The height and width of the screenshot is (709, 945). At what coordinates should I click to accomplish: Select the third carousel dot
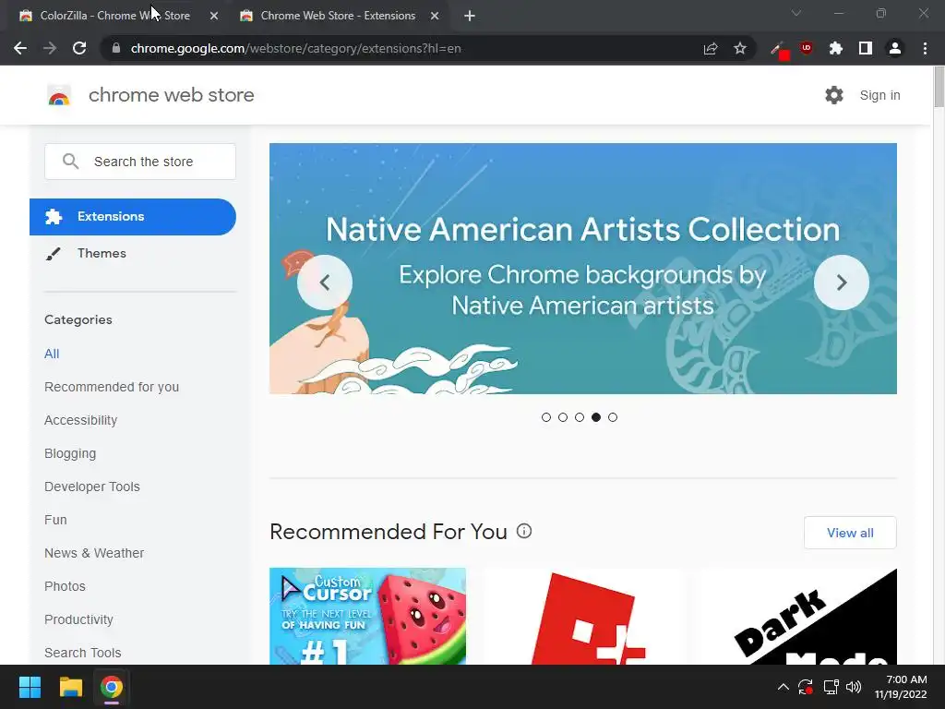click(580, 417)
